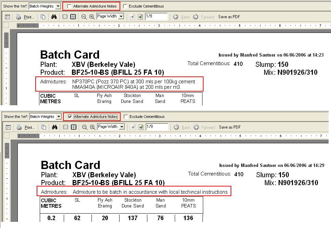
Task: Click the copy icon in the bottom toolbar
Action: coord(44,127)
